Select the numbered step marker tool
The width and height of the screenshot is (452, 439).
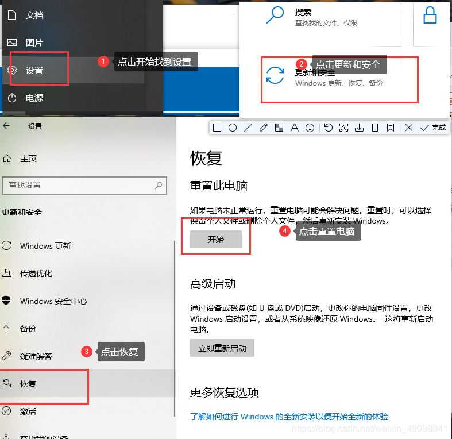pos(310,128)
